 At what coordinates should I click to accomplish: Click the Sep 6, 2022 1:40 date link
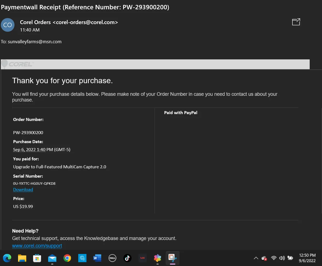(x=29, y=149)
